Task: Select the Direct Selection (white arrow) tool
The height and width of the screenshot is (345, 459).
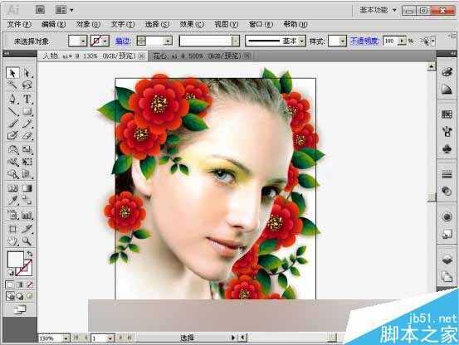Action: click(27, 73)
